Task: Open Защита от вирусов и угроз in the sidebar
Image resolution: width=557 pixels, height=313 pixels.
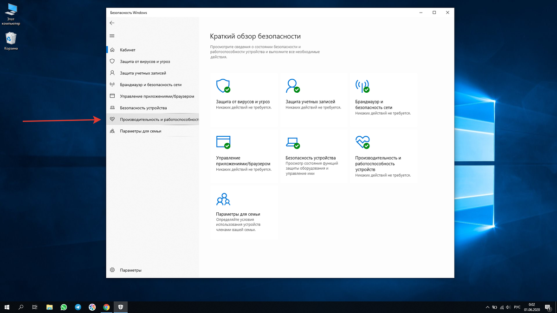Action: 152,61
